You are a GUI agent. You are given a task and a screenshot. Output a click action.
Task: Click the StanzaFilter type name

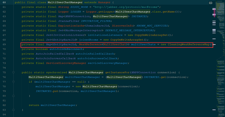68,21
